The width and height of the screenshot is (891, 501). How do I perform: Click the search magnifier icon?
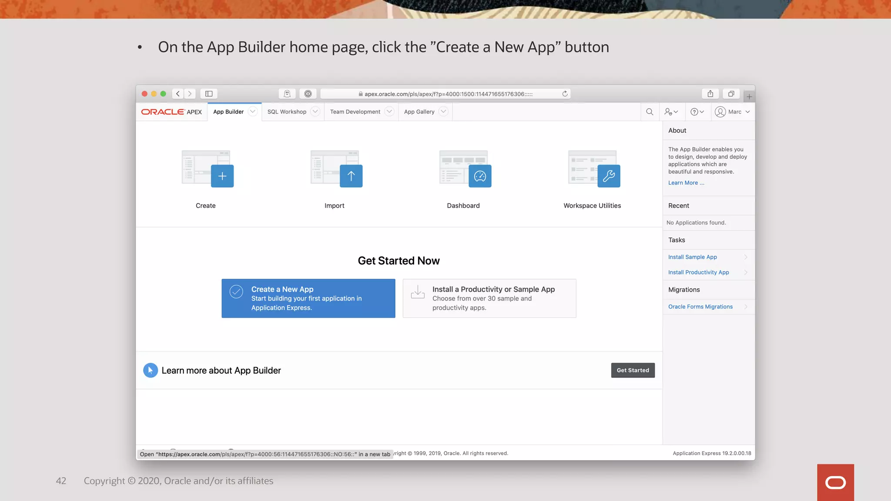650,112
